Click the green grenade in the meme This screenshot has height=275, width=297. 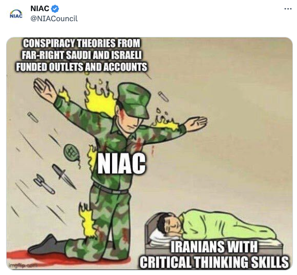72,153
